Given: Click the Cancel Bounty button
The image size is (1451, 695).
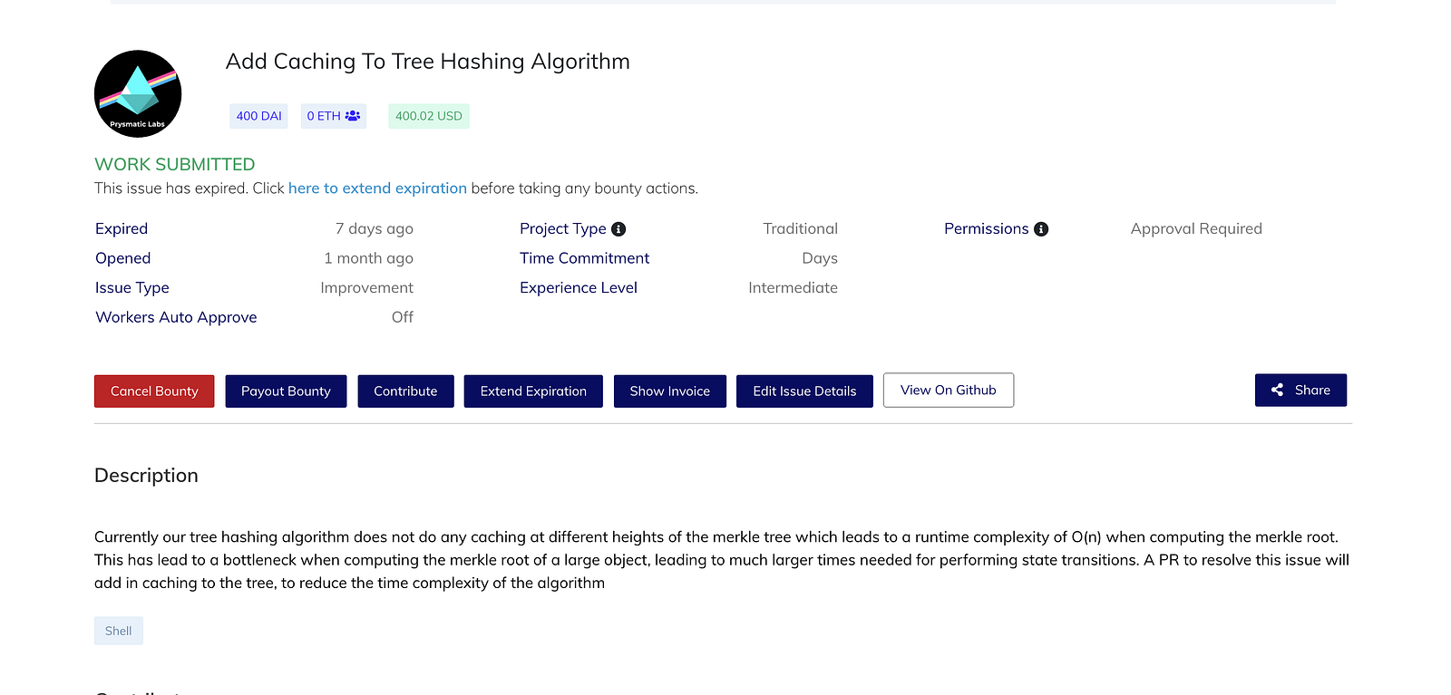Looking at the screenshot, I should [x=154, y=391].
